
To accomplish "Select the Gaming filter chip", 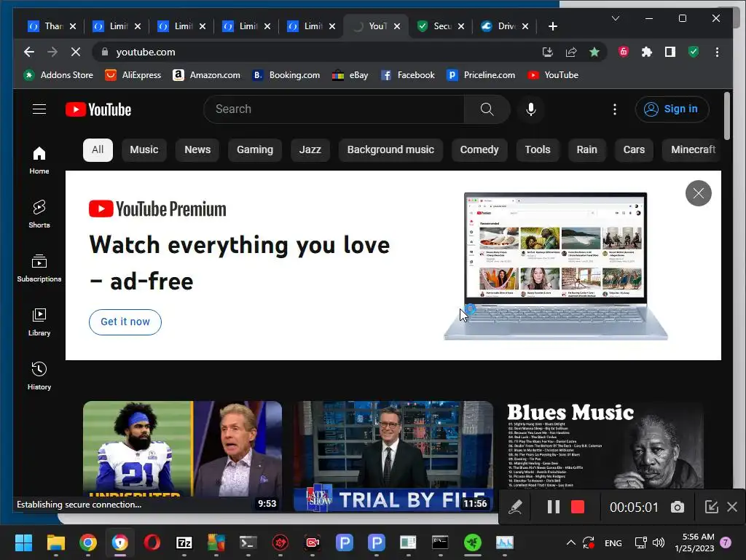I will (255, 149).
